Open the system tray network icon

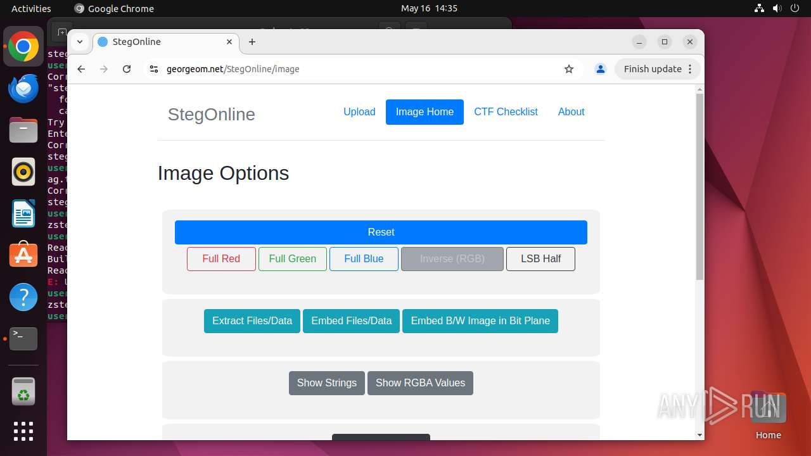[x=760, y=8]
